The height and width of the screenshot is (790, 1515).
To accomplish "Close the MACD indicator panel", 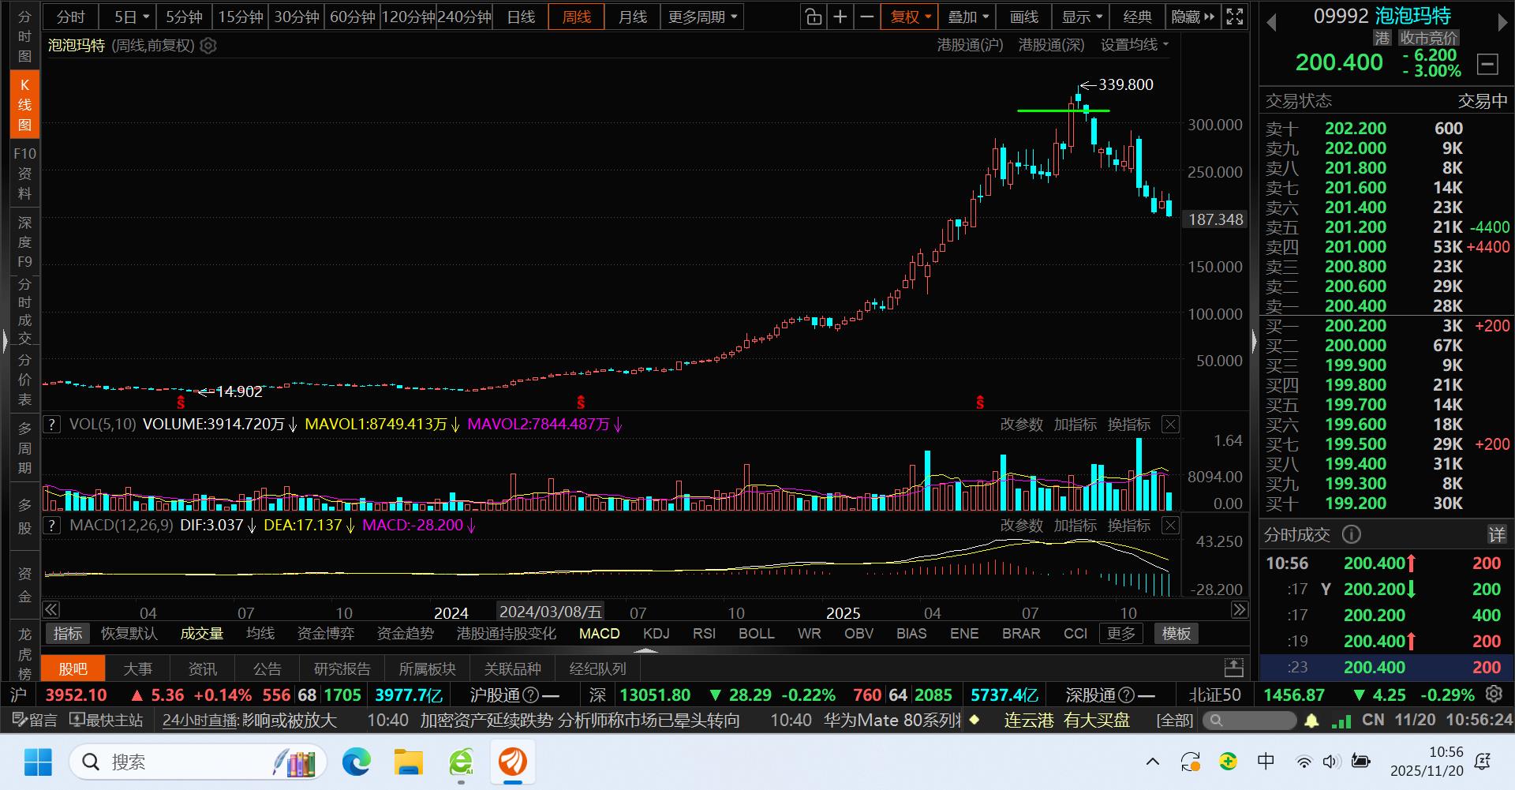I will 1171,526.
